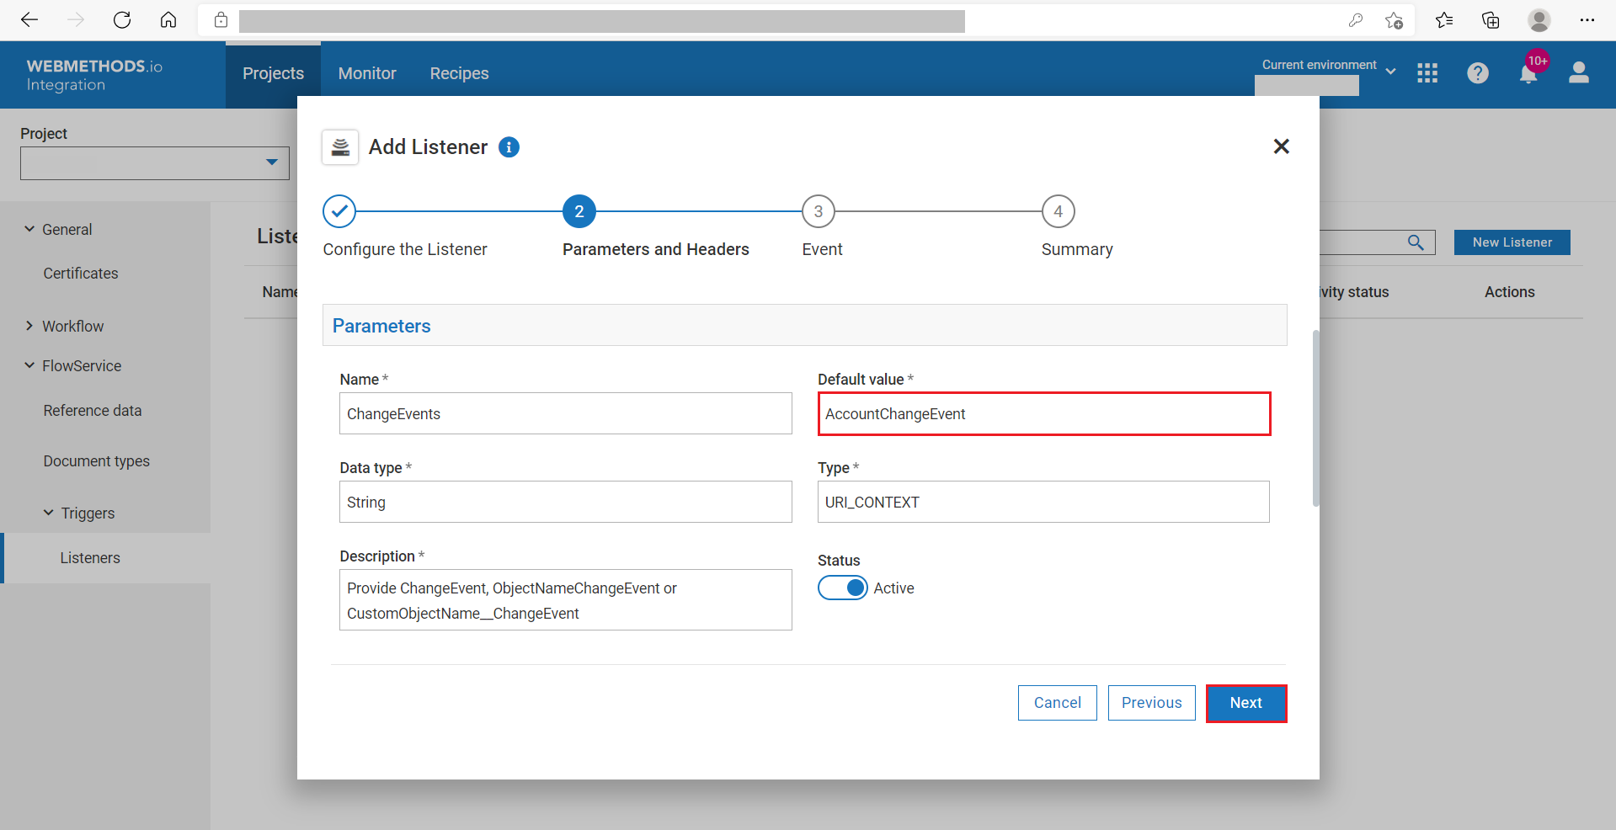Open the user profile icon in header

click(1578, 74)
